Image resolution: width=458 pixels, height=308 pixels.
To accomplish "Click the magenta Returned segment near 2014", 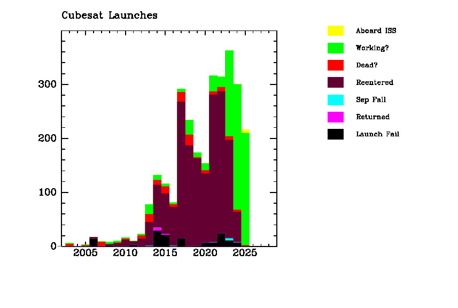I will pos(157,229).
